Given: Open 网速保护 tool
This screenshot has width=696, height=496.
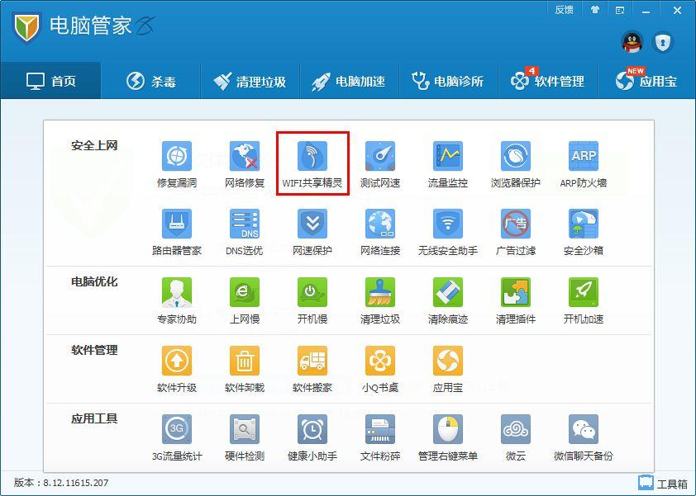Looking at the screenshot, I should click(x=312, y=232).
